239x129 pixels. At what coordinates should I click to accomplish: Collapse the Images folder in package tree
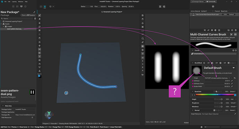(x=4, y=27)
